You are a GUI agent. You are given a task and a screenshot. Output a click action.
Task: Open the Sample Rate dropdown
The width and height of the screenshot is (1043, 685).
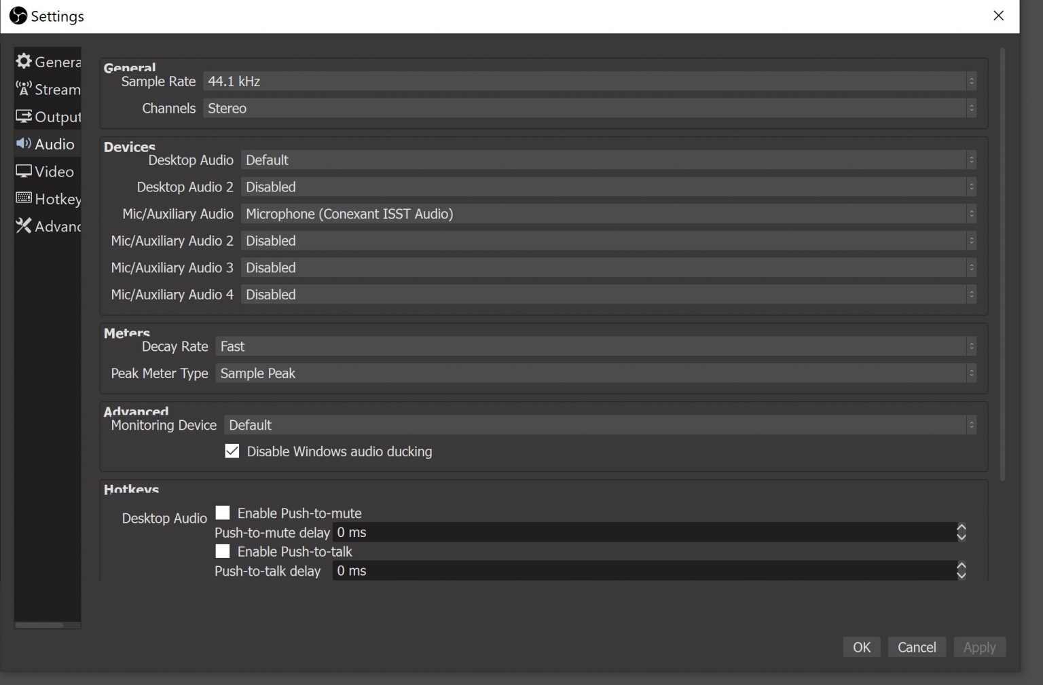click(x=589, y=81)
